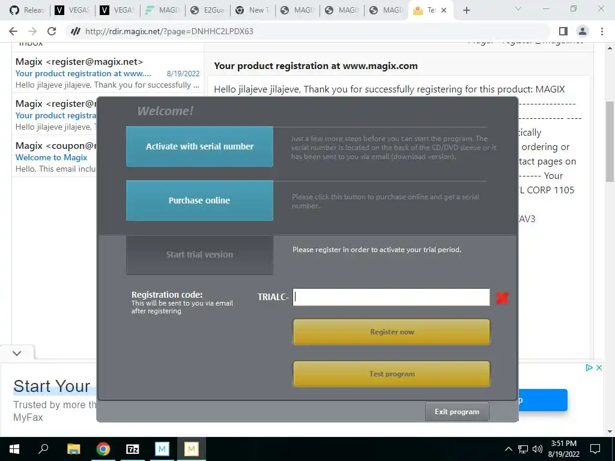Switch to the New Tab tab

[253, 10]
